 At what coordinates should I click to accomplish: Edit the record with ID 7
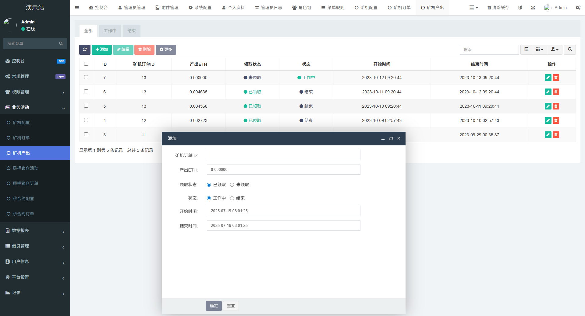pos(548,78)
